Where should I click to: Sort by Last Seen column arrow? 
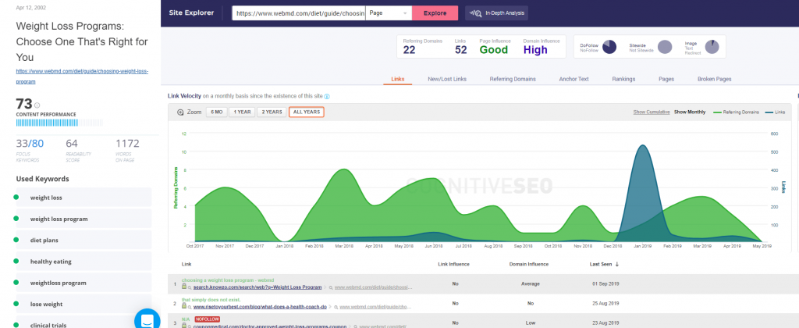(x=617, y=264)
